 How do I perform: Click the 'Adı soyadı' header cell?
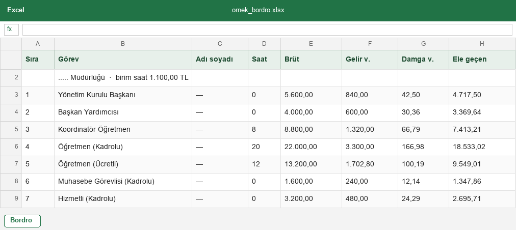[x=220, y=60]
